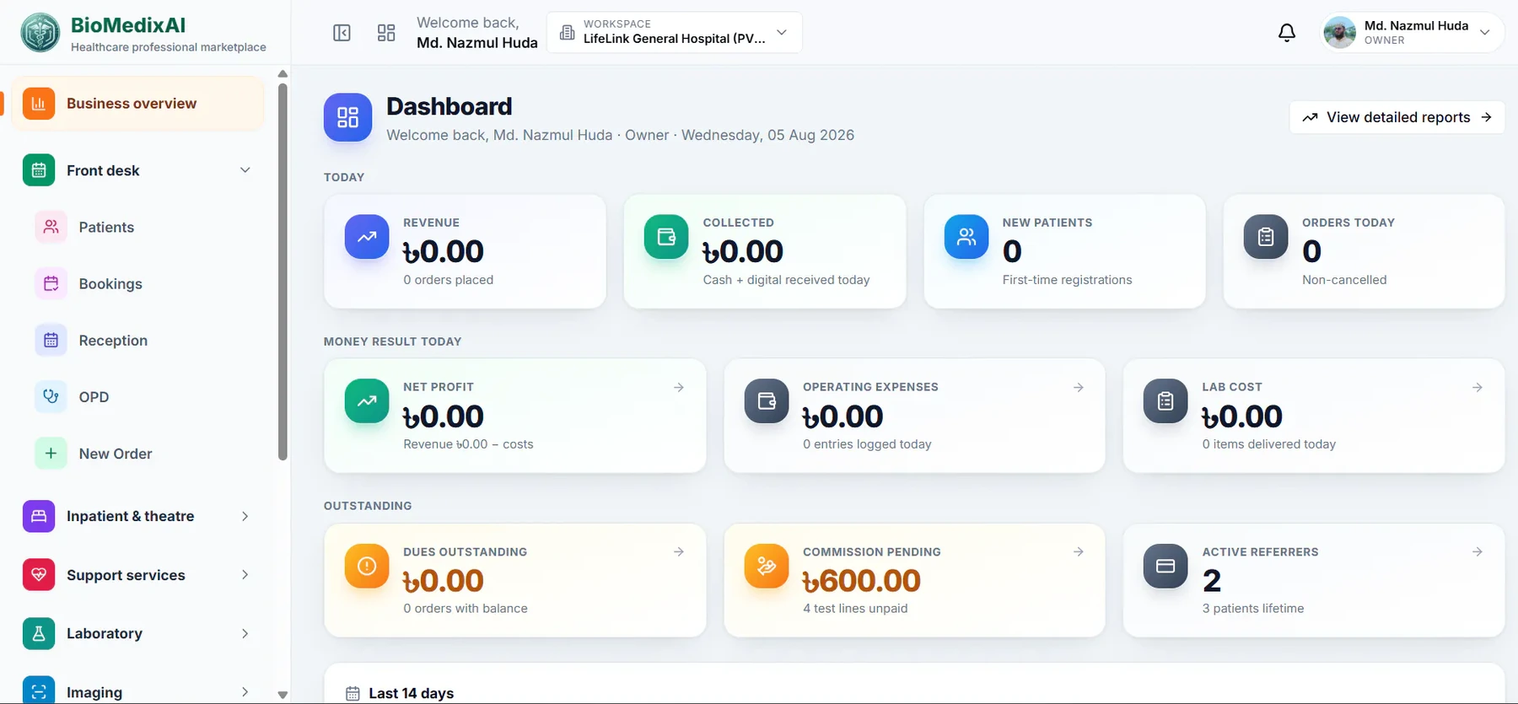
Task: Click the Dues Outstanding alert icon
Action: pyautogui.click(x=367, y=566)
